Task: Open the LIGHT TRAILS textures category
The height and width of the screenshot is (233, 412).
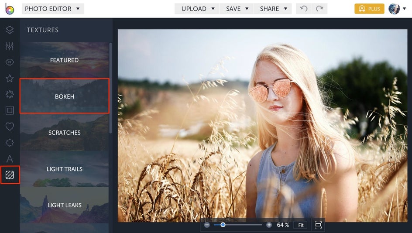Action: coord(65,169)
